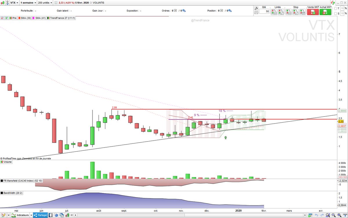
Task: Click the green arrow icon in chart legend
Action: click(6, 18)
